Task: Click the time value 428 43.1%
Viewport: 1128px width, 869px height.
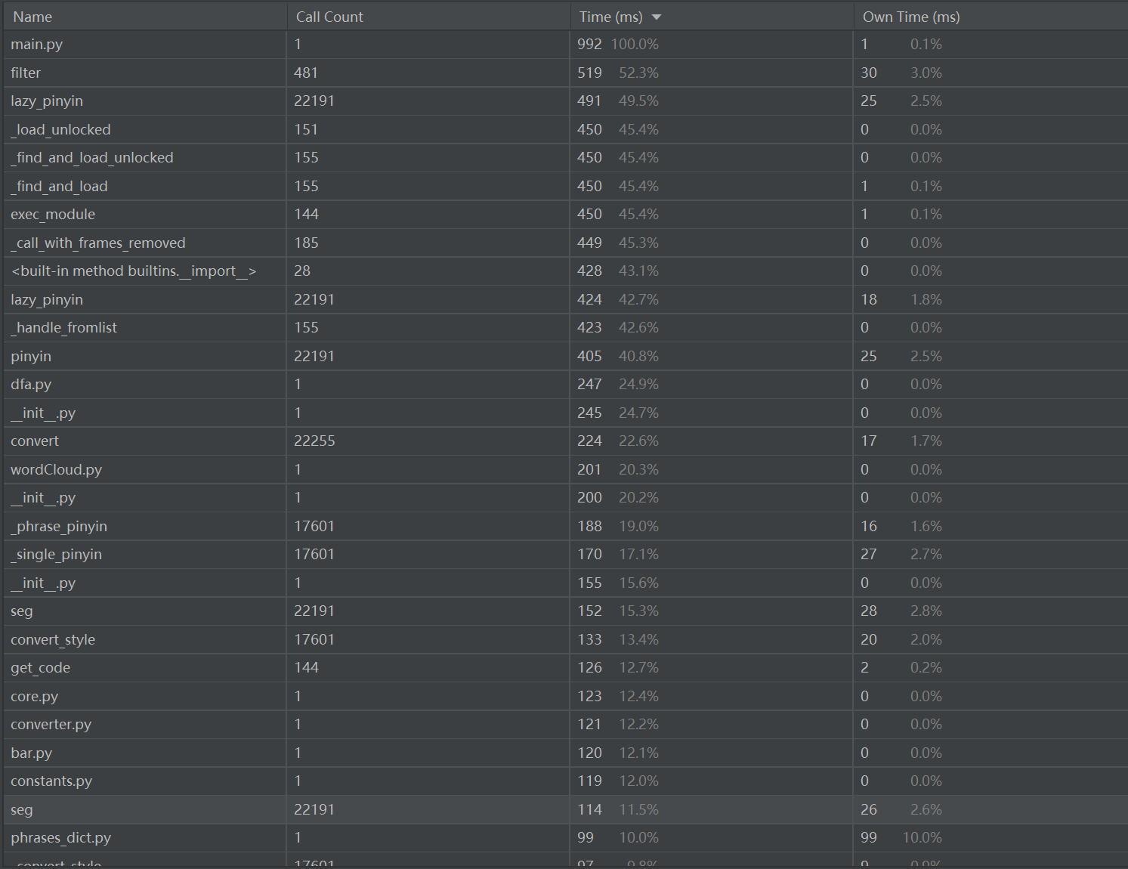Action: (x=618, y=271)
